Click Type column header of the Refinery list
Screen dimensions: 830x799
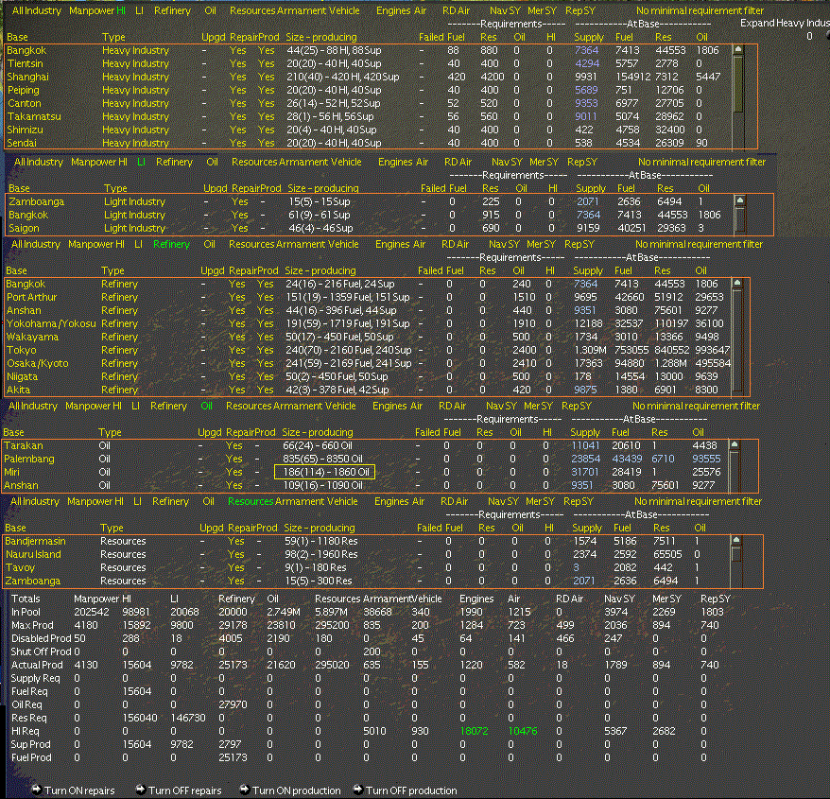(x=112, y=270)
